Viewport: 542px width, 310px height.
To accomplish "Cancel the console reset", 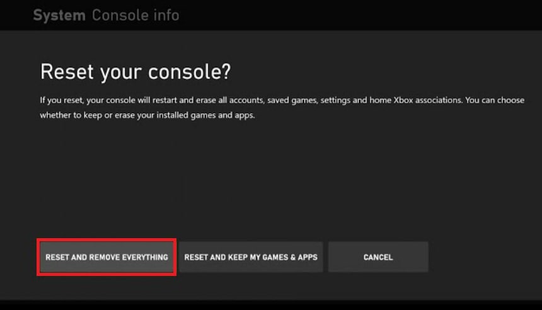I will point(378,257).
